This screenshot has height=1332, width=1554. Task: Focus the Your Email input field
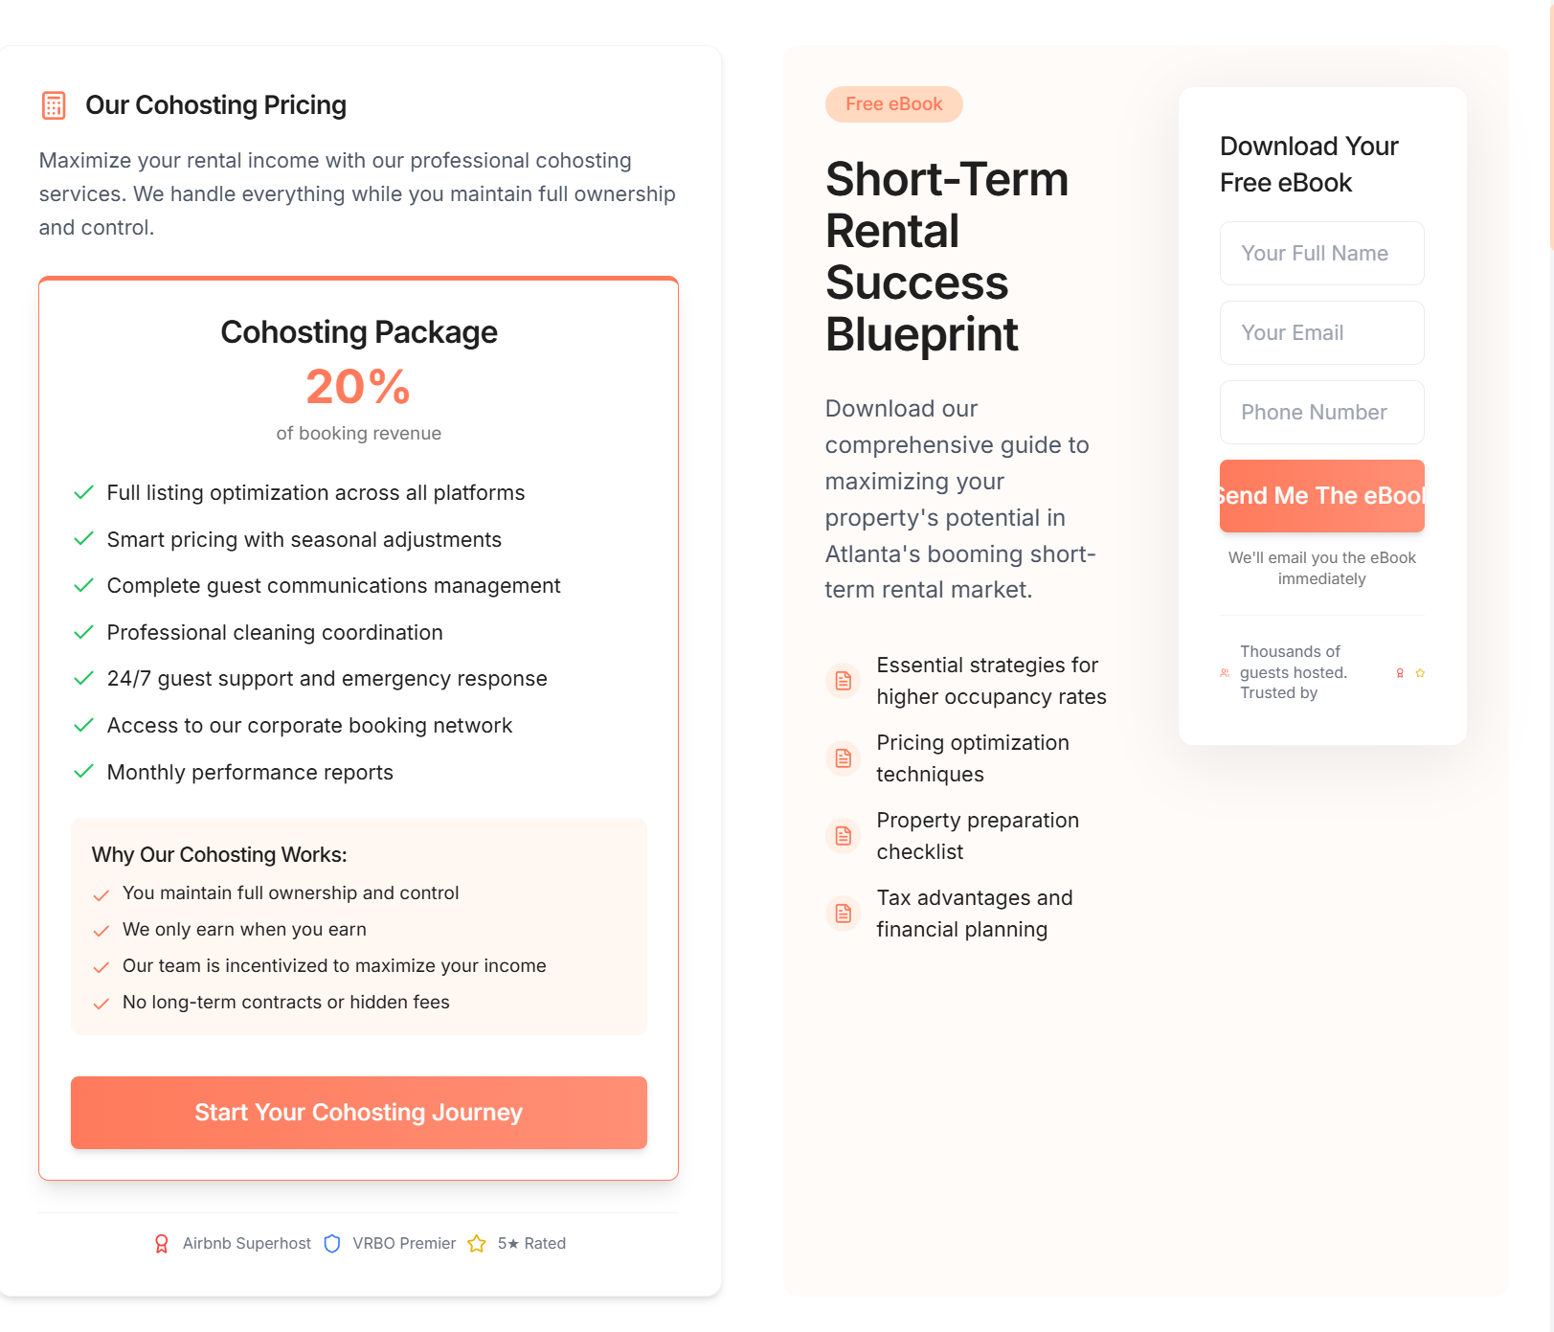[1322, 332]
